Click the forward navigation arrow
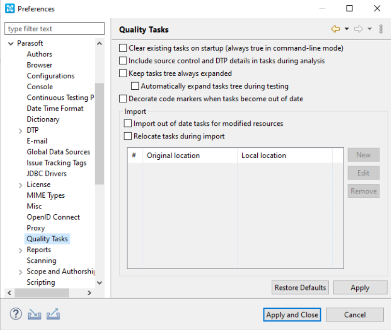The height and width of the screenshot is (330, 391). [x=359, y=29]
